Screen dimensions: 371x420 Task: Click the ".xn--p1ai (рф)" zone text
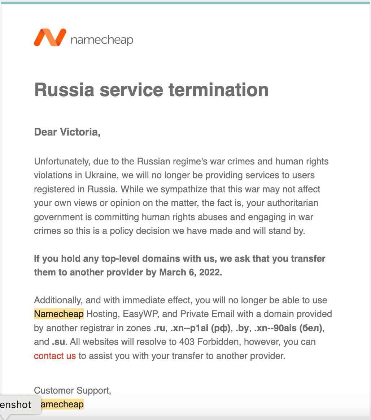tap(200, 328)
